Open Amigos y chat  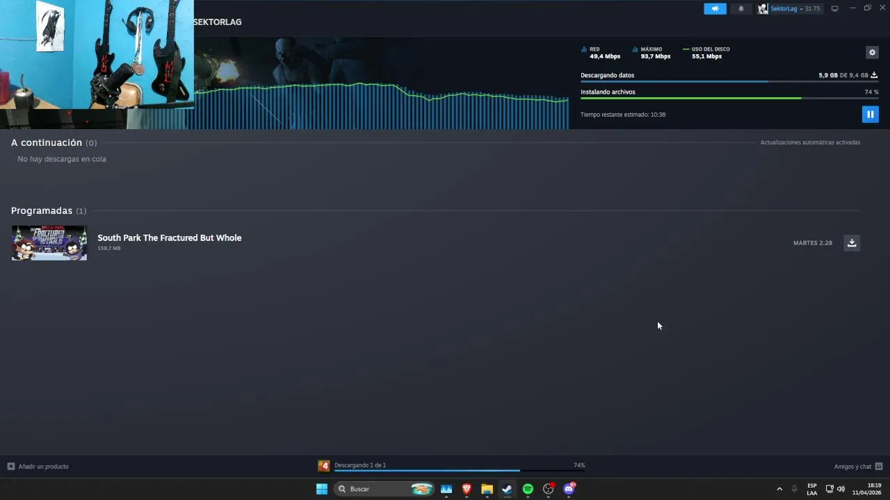(x=852, y=466)
